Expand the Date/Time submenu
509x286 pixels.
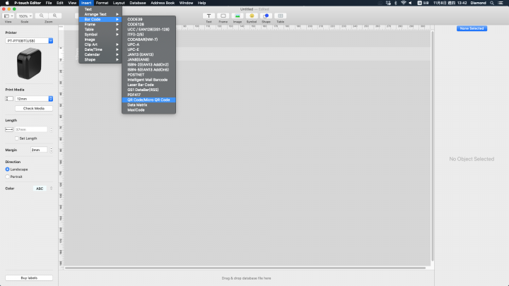[100, 49]
